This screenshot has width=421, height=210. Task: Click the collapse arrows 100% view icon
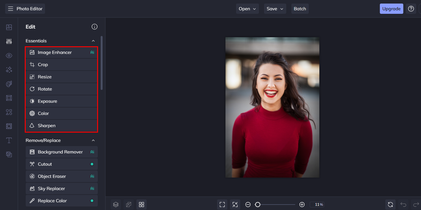point(235,204)
